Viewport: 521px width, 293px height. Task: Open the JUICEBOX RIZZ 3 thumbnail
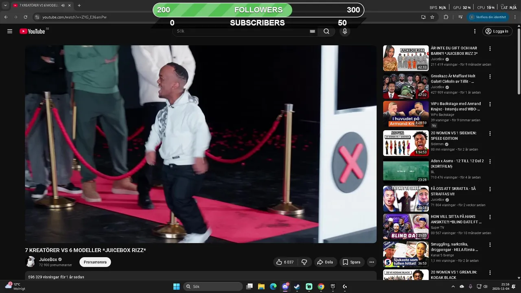406,58
